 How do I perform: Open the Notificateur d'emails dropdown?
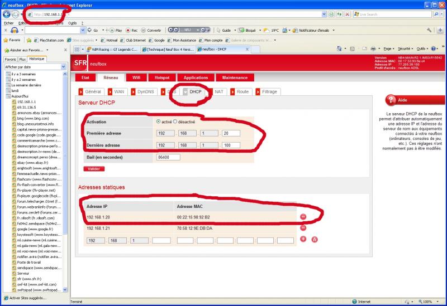point(334,31)
